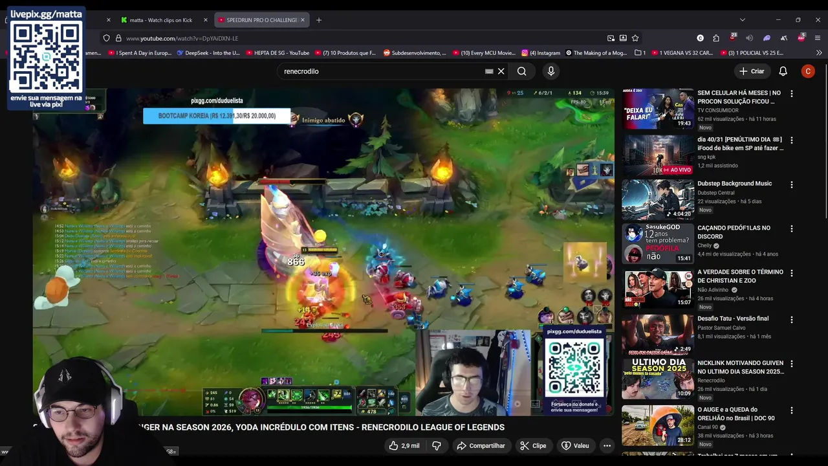This screenshot has height=466, width=828.
Task: Click the speaker extension icon in toolbar
Action: point(749,38)
